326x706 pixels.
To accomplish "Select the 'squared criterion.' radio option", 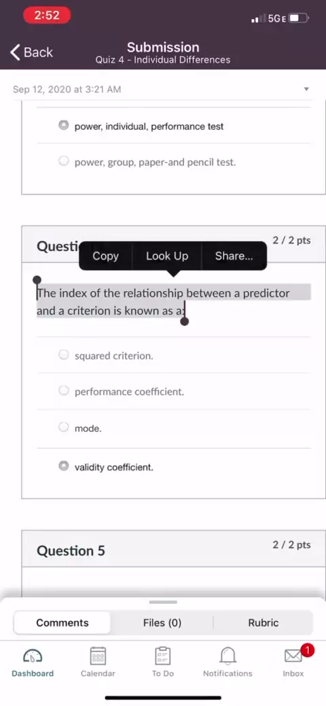I will click(64, 355).
